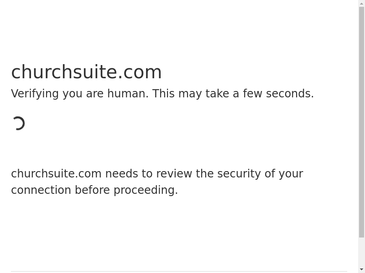Click the scrollbar down arrow
This screenshot has width=365, height=273.
point(361,269)
